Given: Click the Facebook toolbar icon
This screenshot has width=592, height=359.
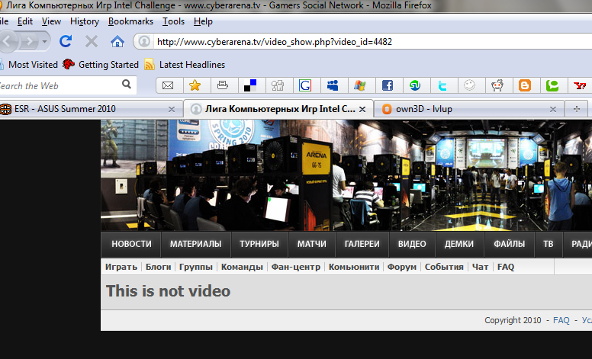Looking at the screenshot, I should 388,85.
